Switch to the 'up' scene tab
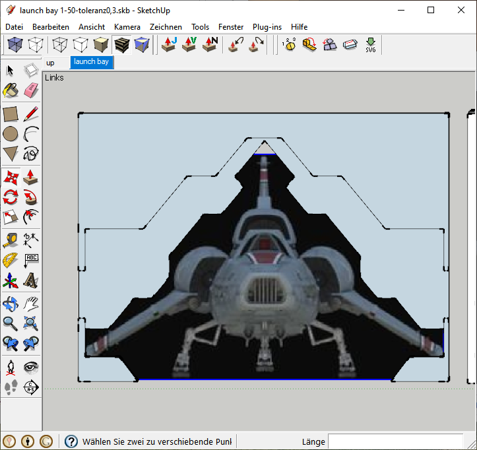477x450 pixels. [x=57, y=63]
